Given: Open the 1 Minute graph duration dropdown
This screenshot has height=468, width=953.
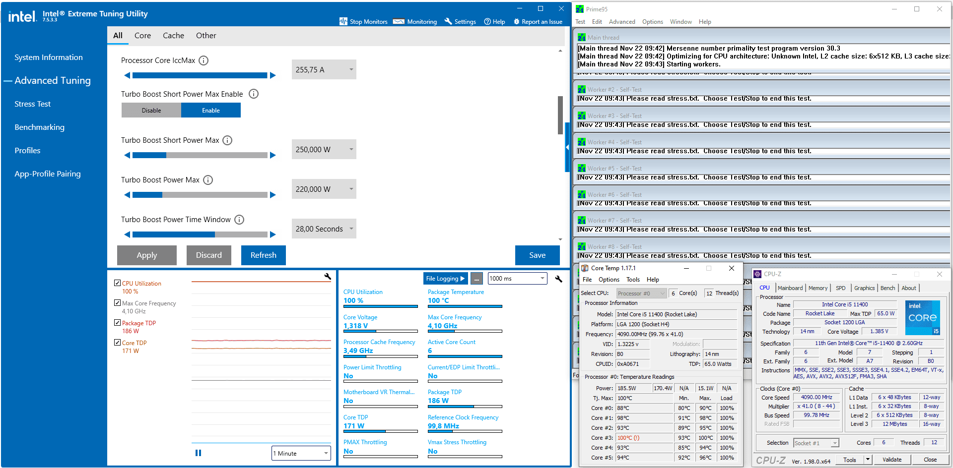Looking at the screenshot, I should [301, 453].
